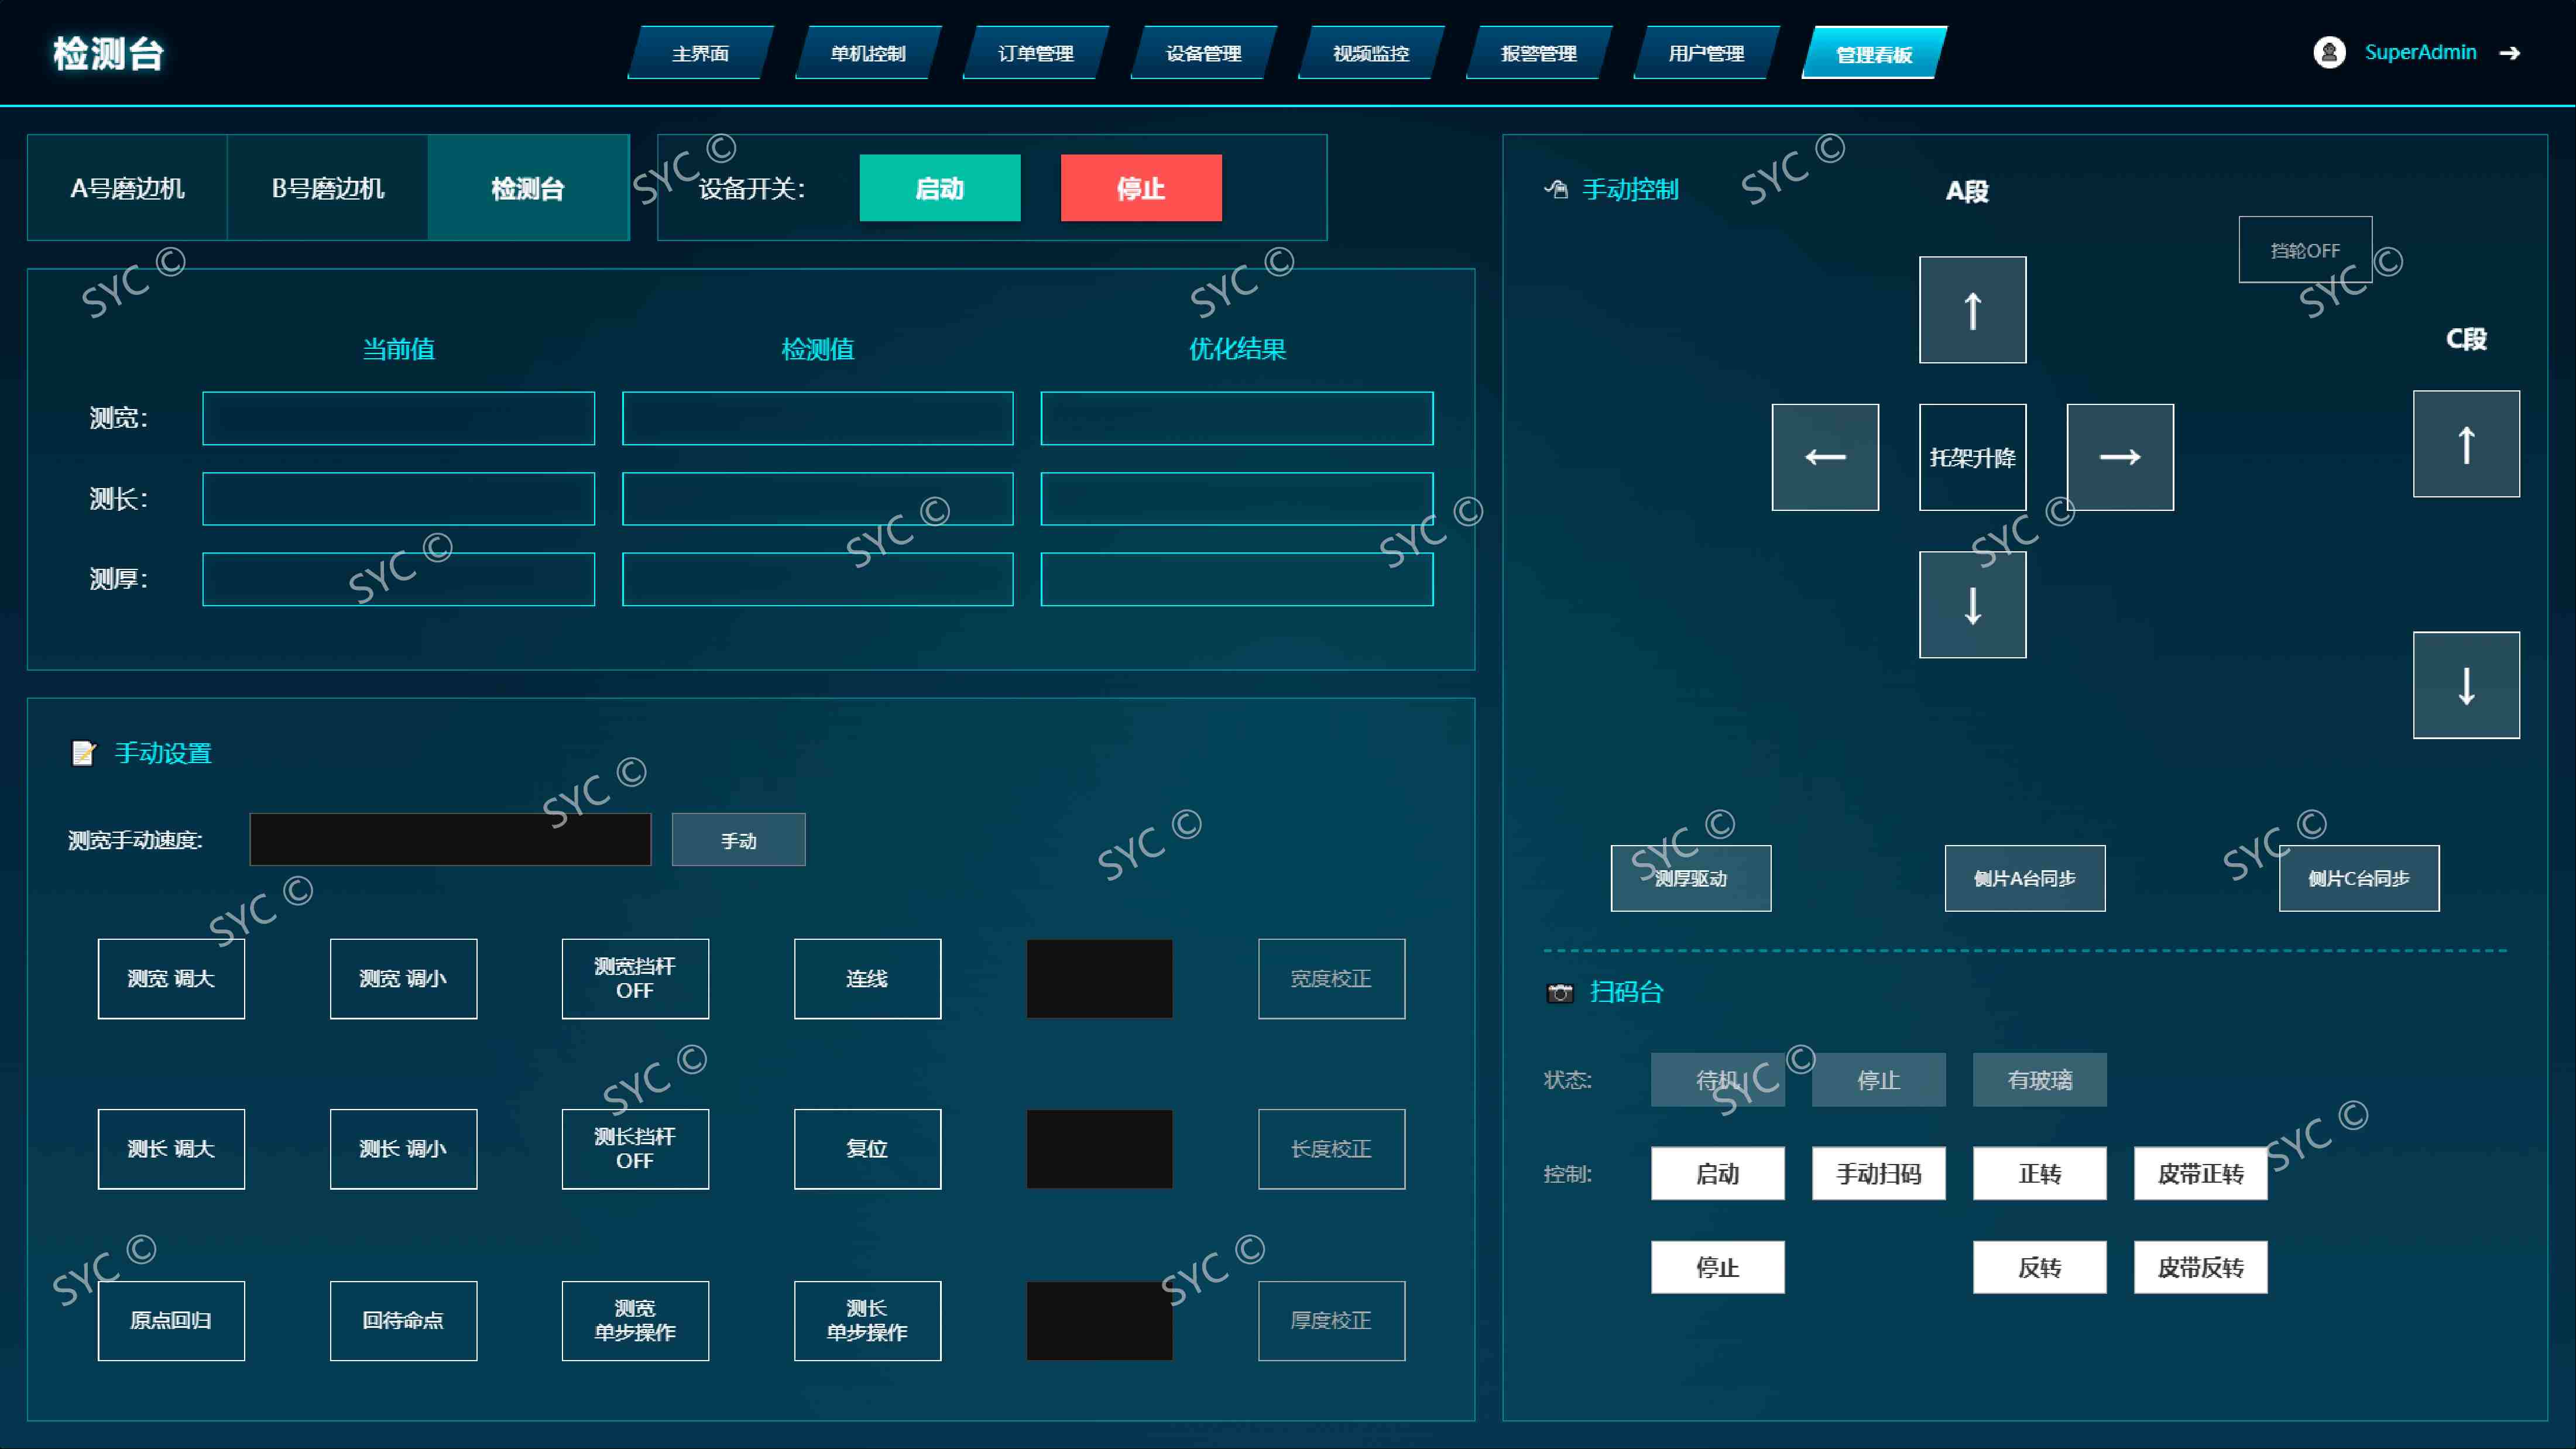Viewport: 2576px width, 1449px height.
Task: Click the A段 down arrow button
Action: pos(1972,605)
